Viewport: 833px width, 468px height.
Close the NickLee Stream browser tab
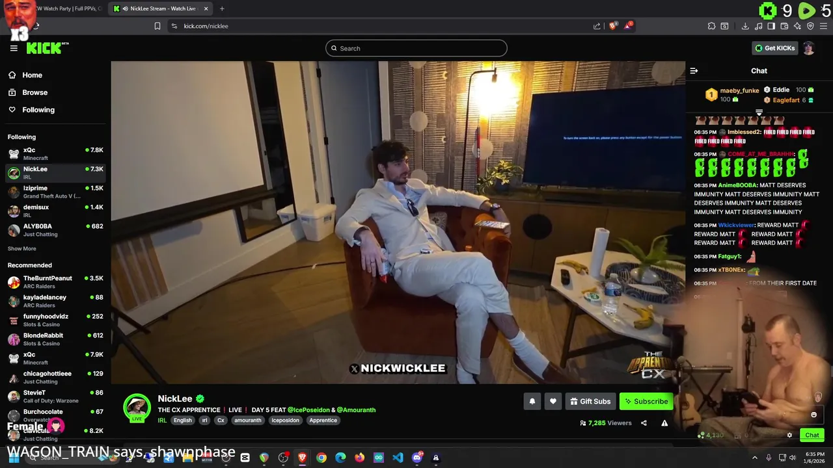pos(206,8)
